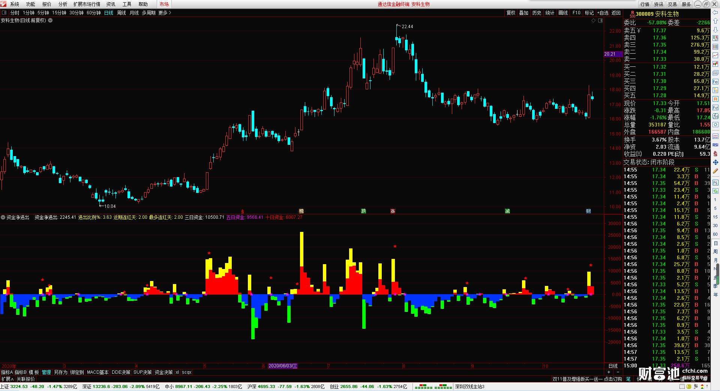The height and width of the screenshot is (391, 720).
Task: Open the 多周期 multi-period view
Action: (x=148, y=13)
